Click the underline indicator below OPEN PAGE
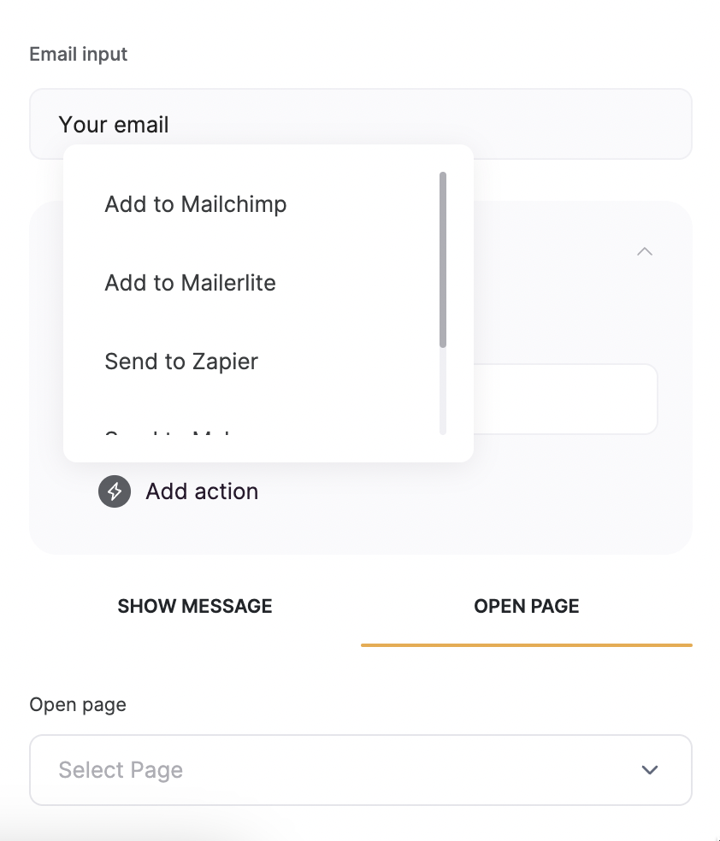The width and height of the screenshot is (720, 841). [527, 645]
